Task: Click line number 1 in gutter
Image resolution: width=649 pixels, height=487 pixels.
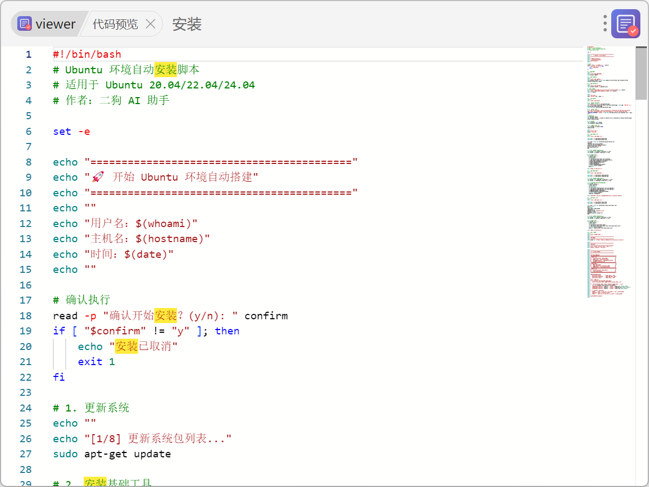Action: [x=29, y=54]
